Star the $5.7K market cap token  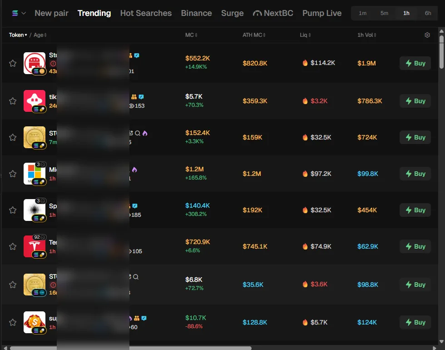[x=13, y=101]
